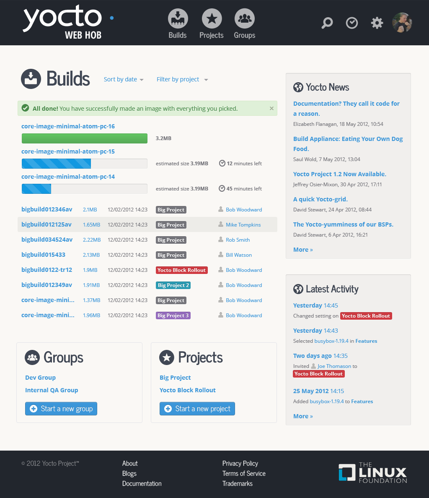Screen dimensions: 429x498
Task: Click the Linux Foundation logo
Action: coord(372,473)
